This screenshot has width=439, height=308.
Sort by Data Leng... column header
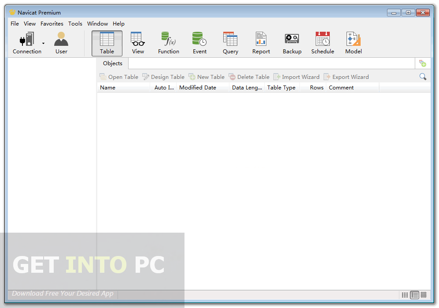[x=247, y=87]
